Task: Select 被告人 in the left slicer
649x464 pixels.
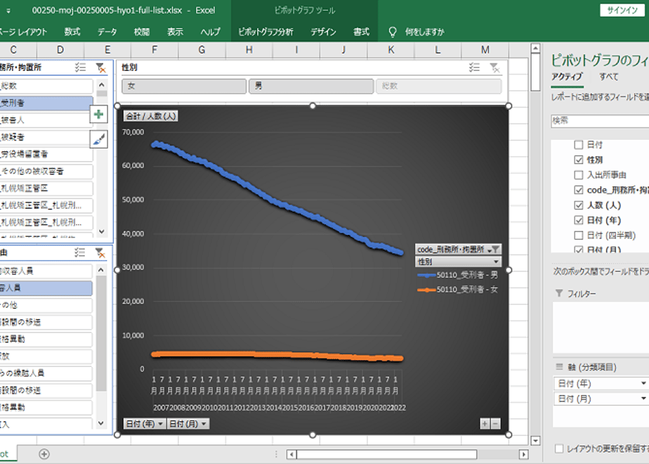Action: pos(46,120)
